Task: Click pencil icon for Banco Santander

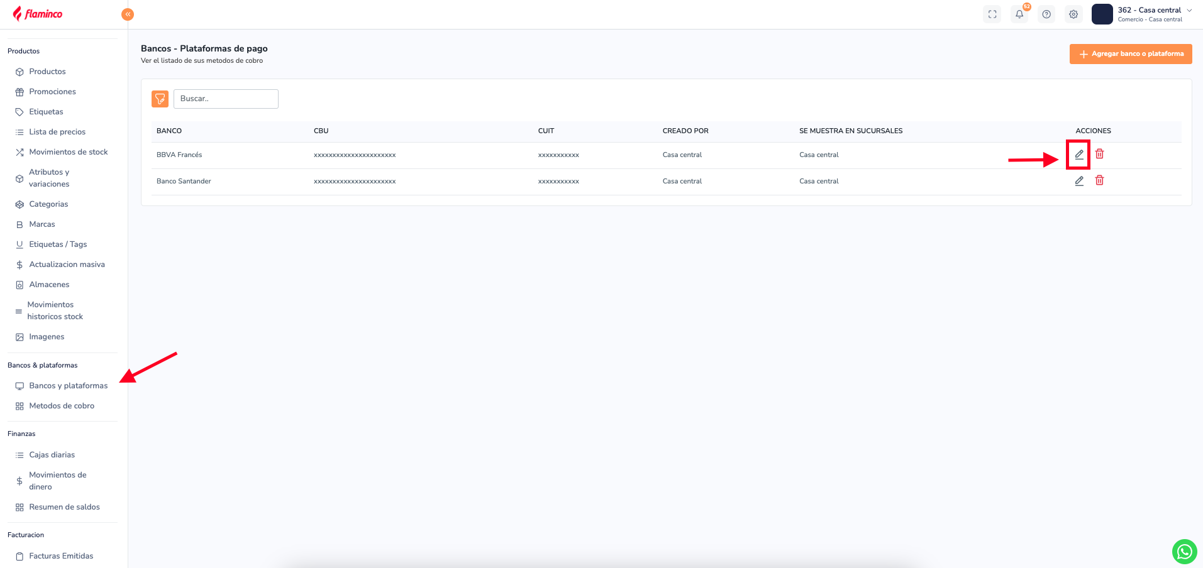Action: [1079, 181]
